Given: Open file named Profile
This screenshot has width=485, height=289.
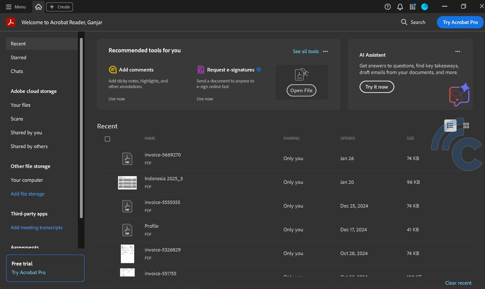Looking at the screenshot, I should [152, 226].
